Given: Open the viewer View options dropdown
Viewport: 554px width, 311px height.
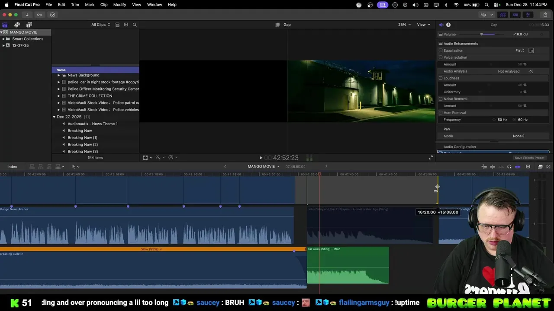Looking at the screenshot, I should point(423,25).
